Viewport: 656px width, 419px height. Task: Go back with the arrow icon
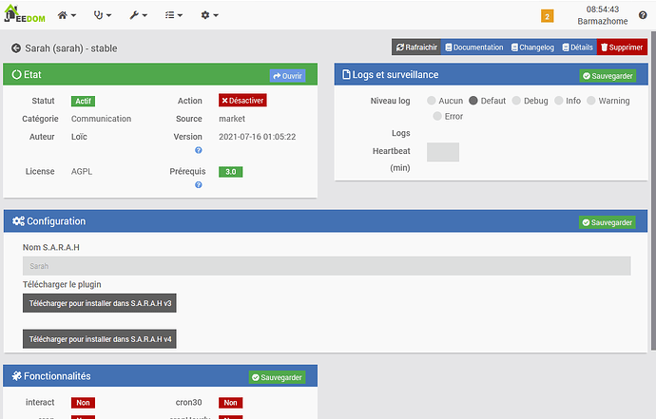click(16, 48)
